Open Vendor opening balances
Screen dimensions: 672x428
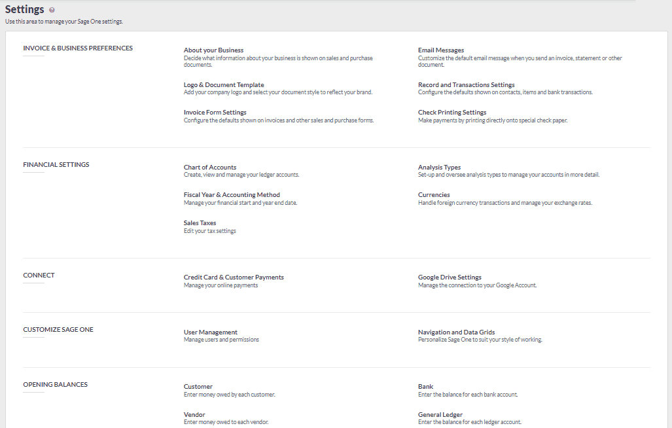(x=194, y=414)
